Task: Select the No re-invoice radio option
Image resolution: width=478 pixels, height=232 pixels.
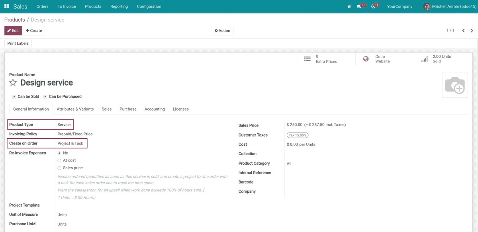Action: 59,153
